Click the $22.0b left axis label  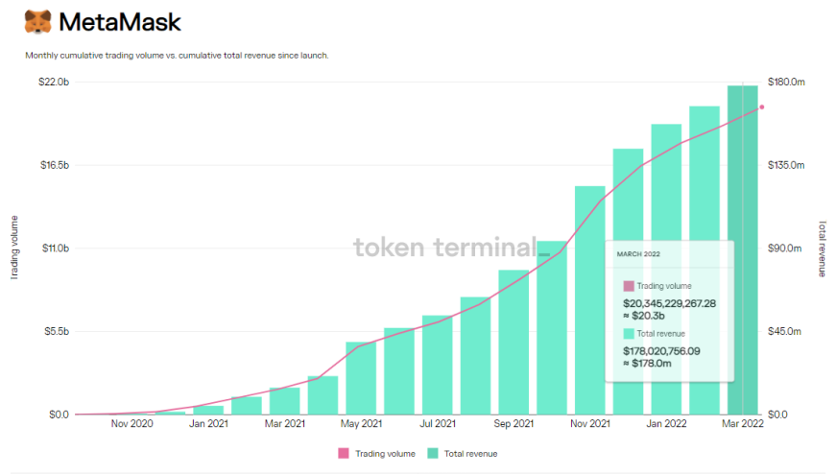point(54,83)
